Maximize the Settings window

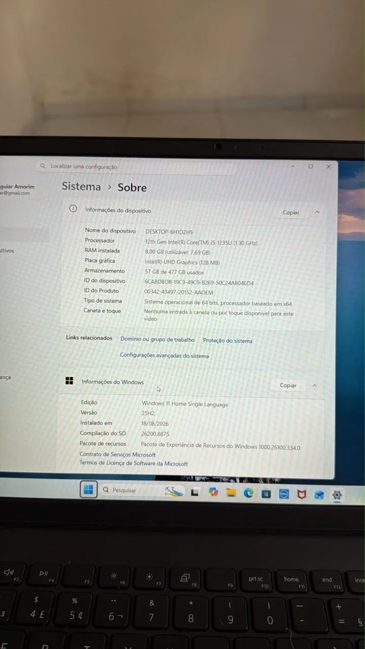tap(311, 166)
